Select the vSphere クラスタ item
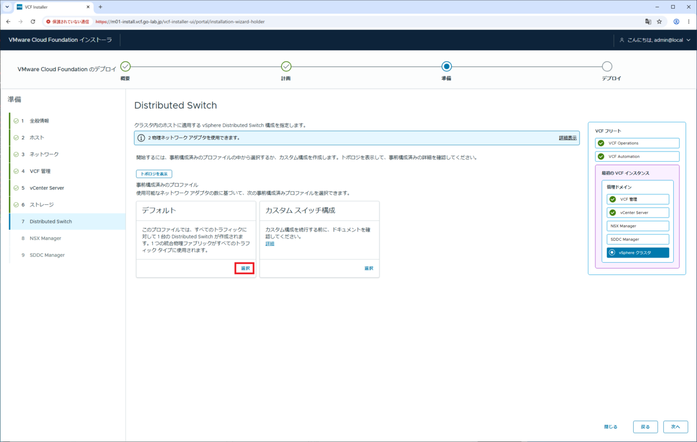 tap(638, 253)
